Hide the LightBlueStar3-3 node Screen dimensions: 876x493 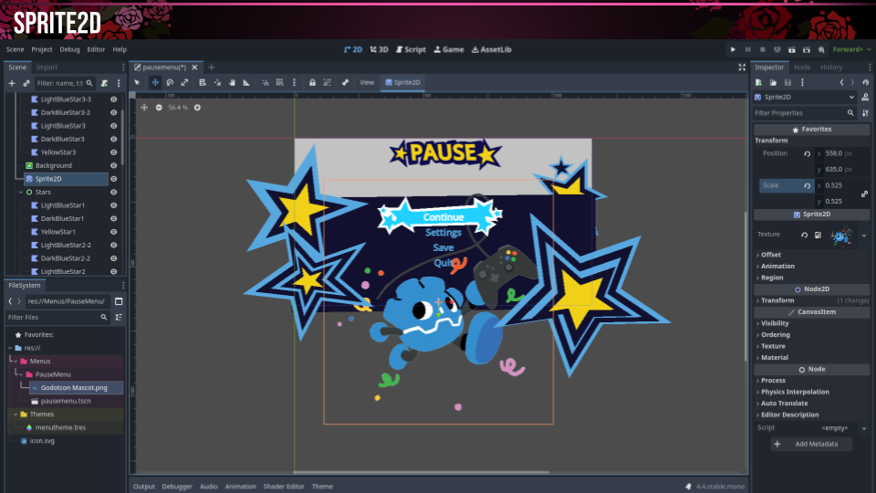tap(113, 100)
